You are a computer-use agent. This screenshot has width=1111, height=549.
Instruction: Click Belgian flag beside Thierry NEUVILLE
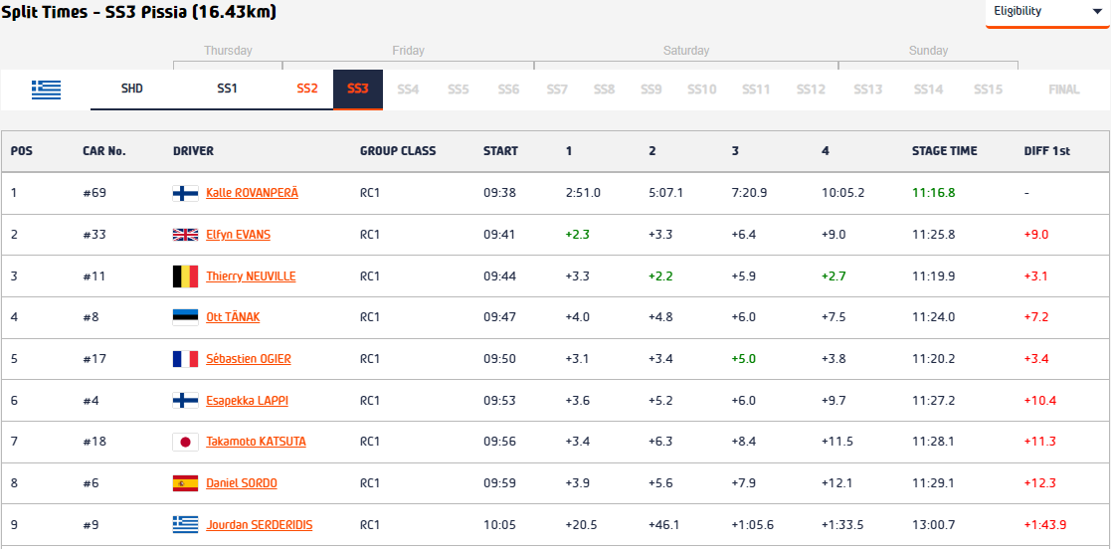tap(186, 276)
